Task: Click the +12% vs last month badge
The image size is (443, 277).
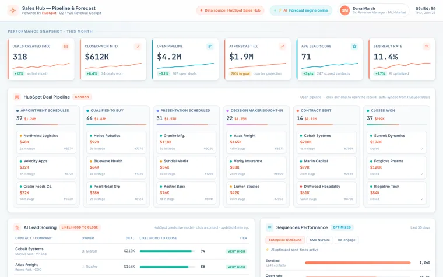Action: (19, 73)
